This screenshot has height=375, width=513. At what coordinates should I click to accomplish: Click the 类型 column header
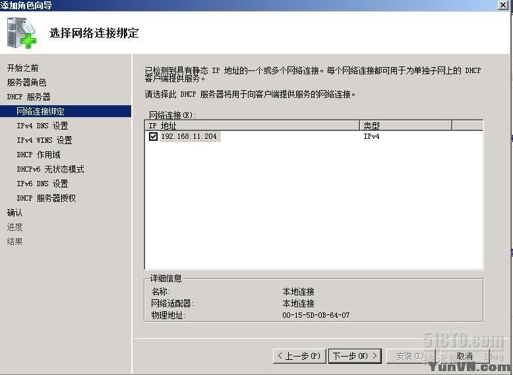406,125
